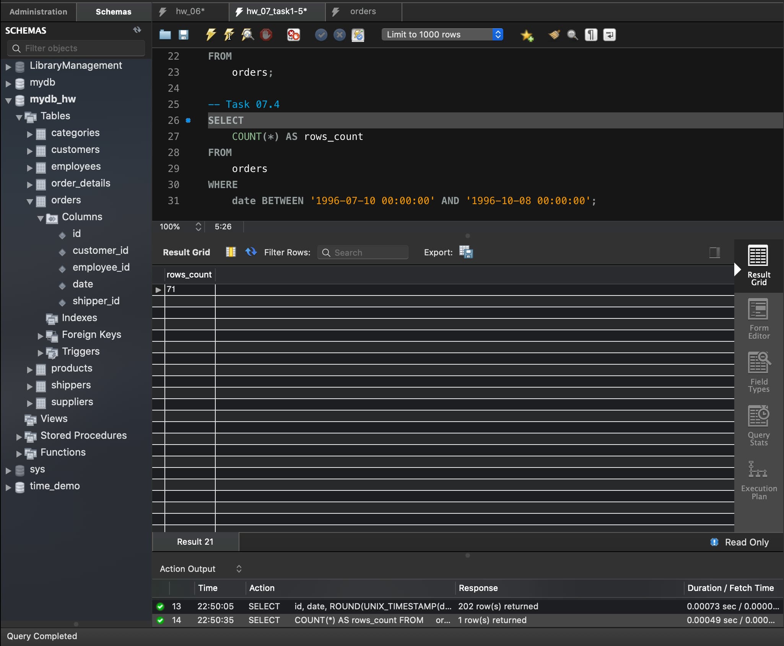Click the beautify query broom icon

[x=554, y=35]
